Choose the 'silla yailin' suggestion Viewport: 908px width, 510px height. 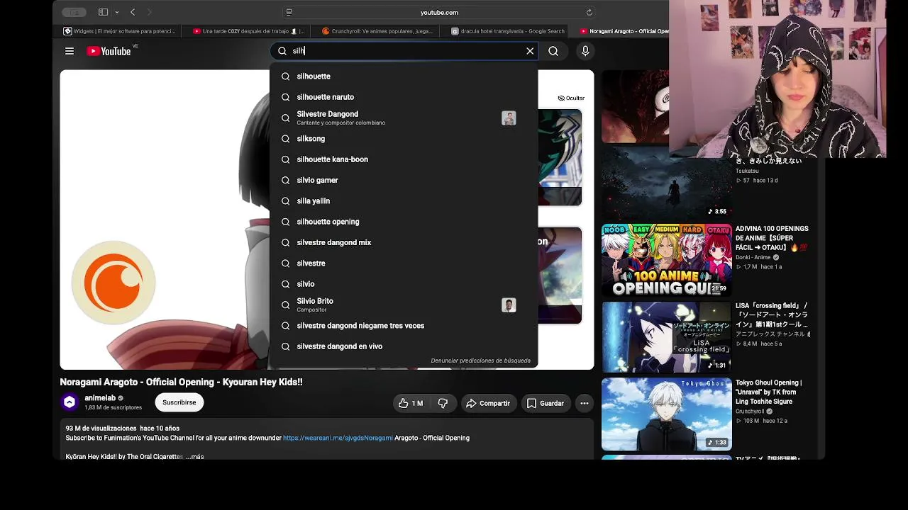pos(404,201)
